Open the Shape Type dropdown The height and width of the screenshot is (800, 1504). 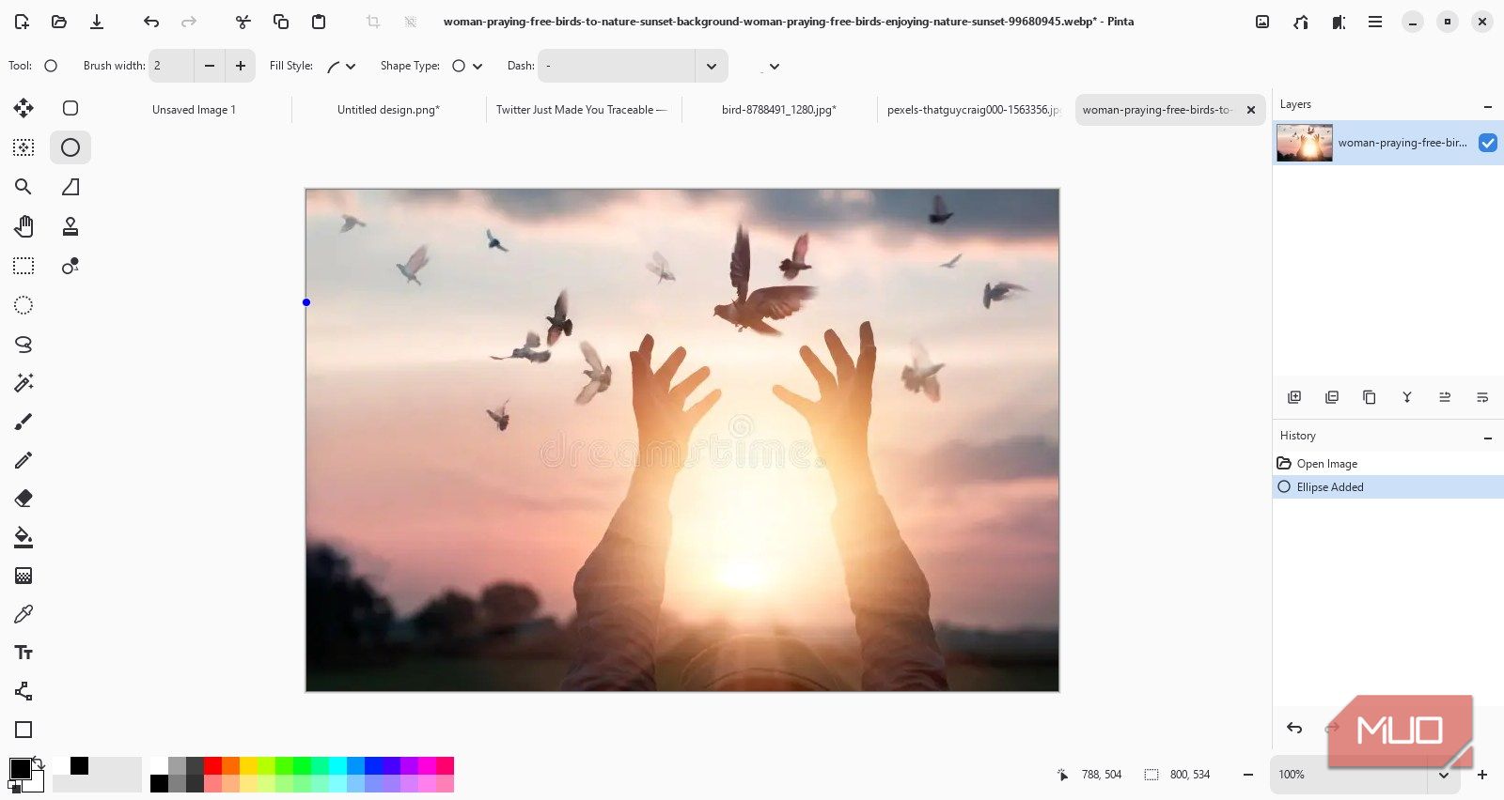click(x=467, y=66)
